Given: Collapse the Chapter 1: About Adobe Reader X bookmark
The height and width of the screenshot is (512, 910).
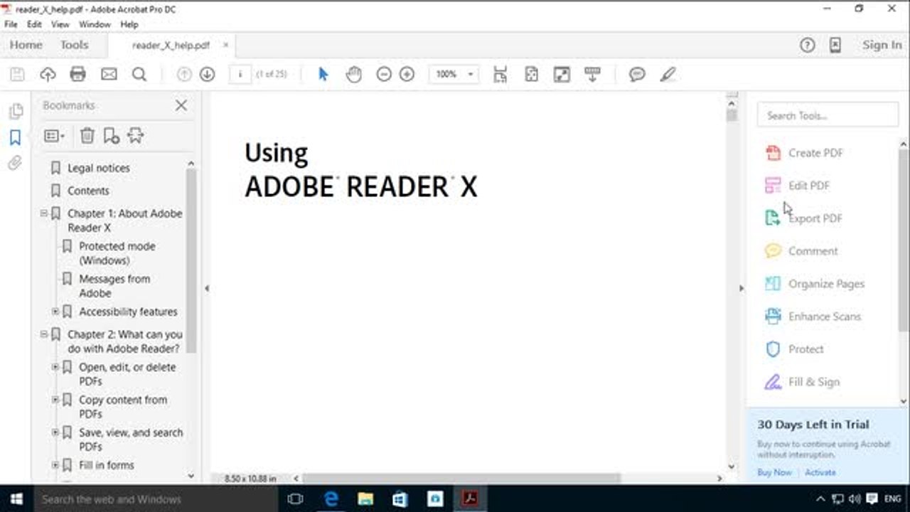Looking at the screenshot, I should coord(44,213).
